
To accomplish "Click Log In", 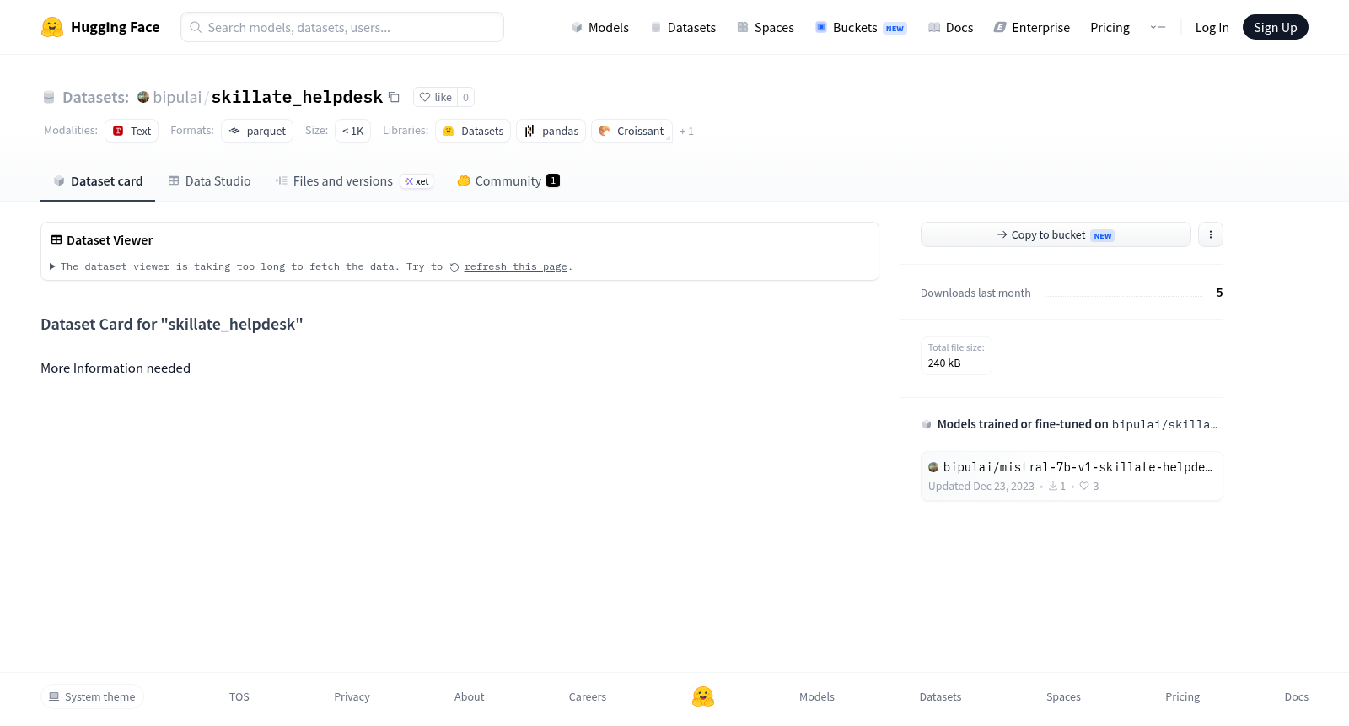I will pyautogui.click(x=1212, y=27).
